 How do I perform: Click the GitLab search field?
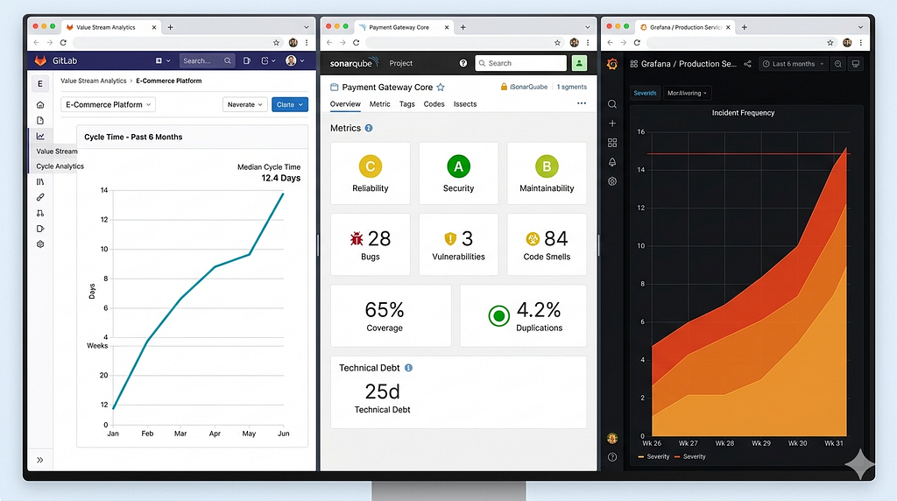207,60
